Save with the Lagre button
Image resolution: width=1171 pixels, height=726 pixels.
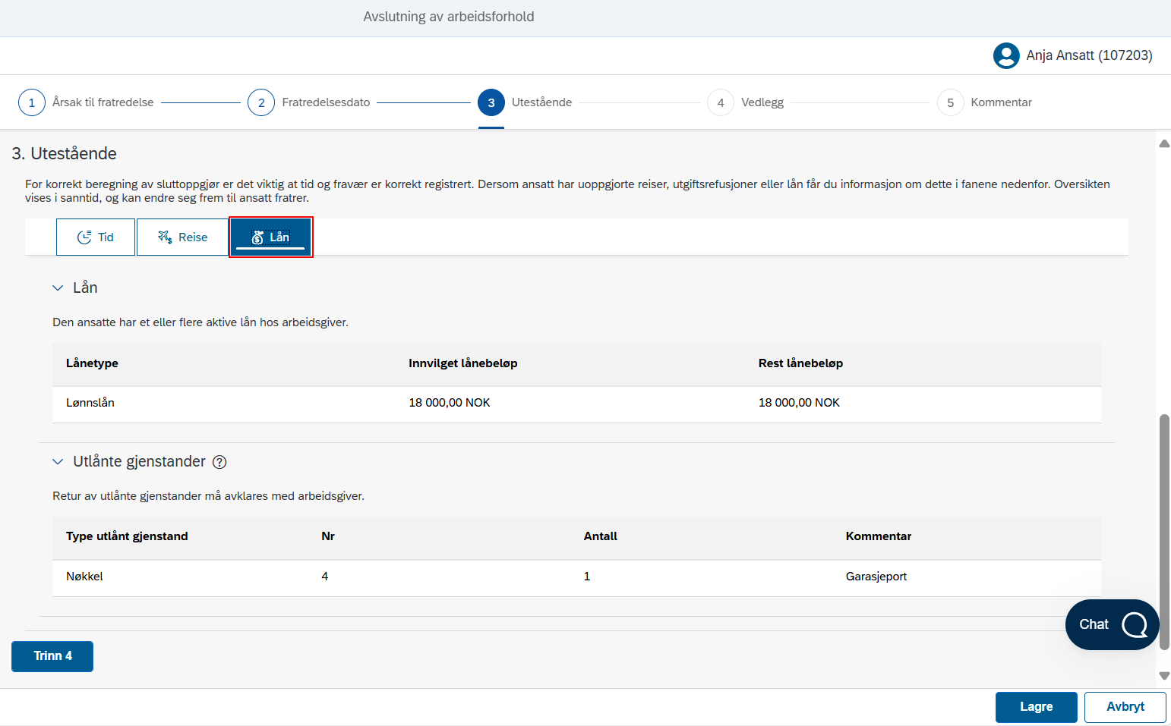tap(1036, 707)
